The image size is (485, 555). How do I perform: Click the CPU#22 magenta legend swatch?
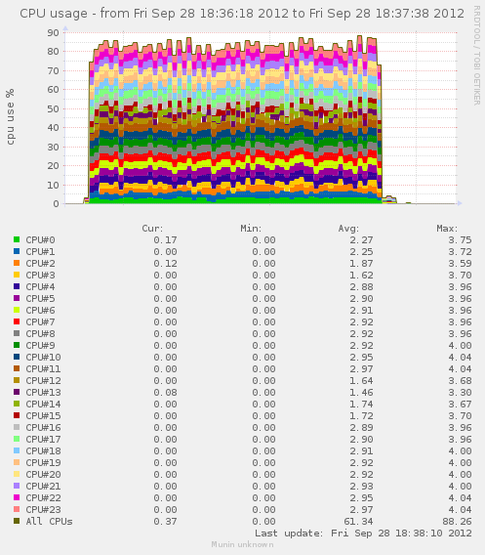(x=17, y=497)
